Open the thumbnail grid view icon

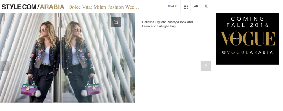click(x=185, y=6)
